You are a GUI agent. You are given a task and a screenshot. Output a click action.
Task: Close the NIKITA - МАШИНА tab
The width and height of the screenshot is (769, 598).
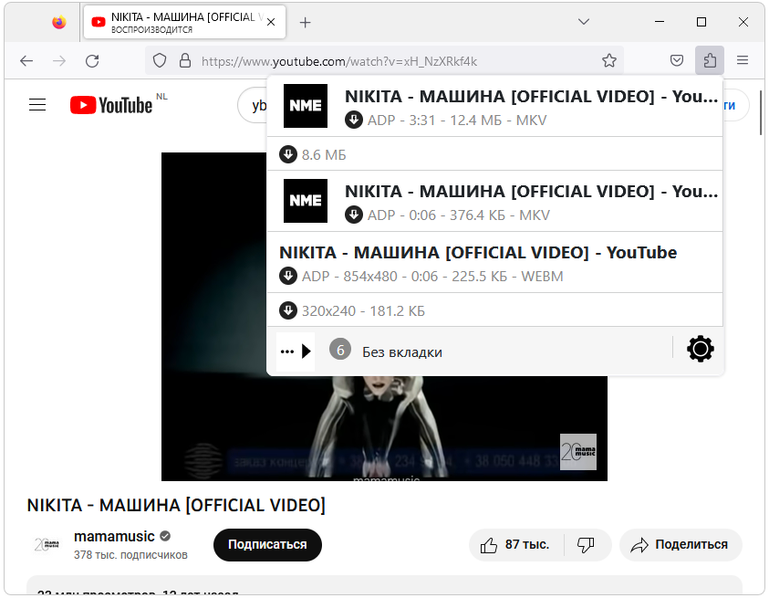coord(271,22)
